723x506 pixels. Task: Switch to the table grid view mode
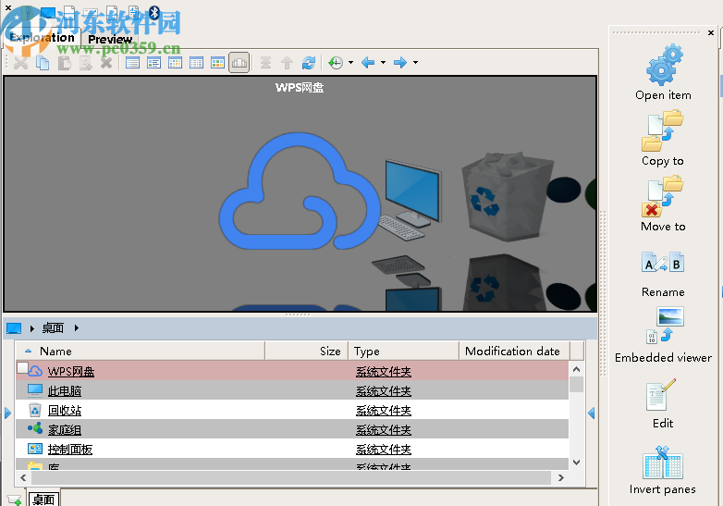coord(196,63)
